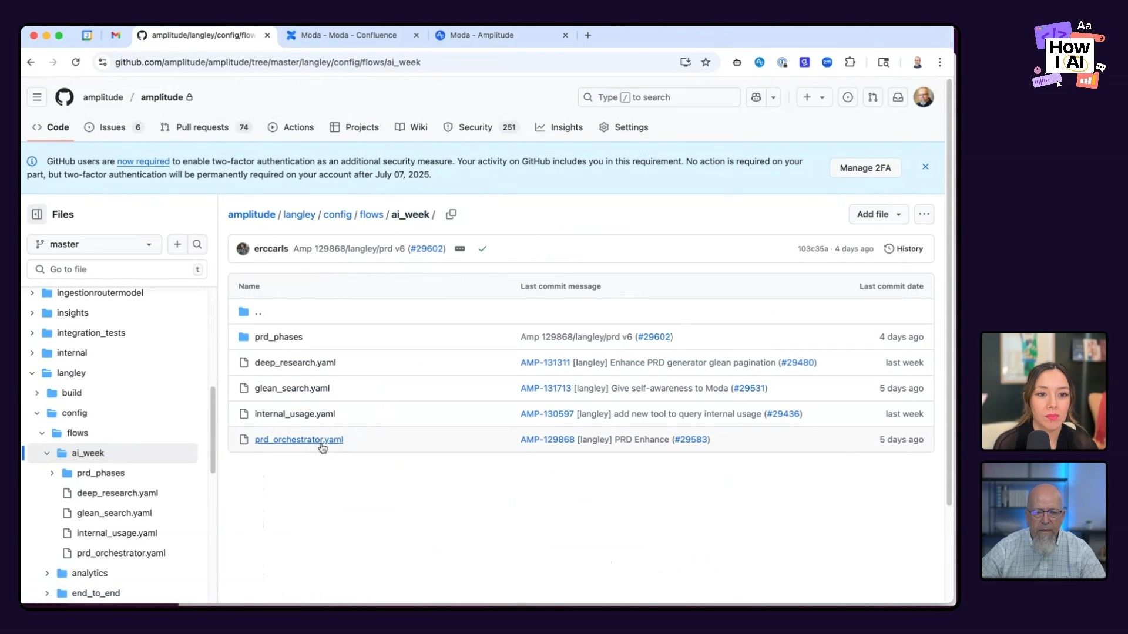Expand the analytics folder chevron
1128x634 pixels.
pyautogui.click(x=47, y=573)
